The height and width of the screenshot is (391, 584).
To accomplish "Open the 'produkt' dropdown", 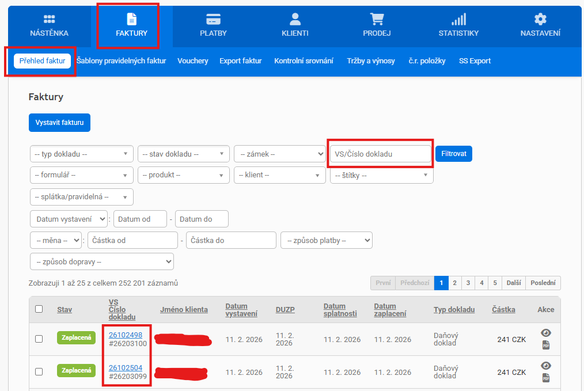I will [184, 175].
